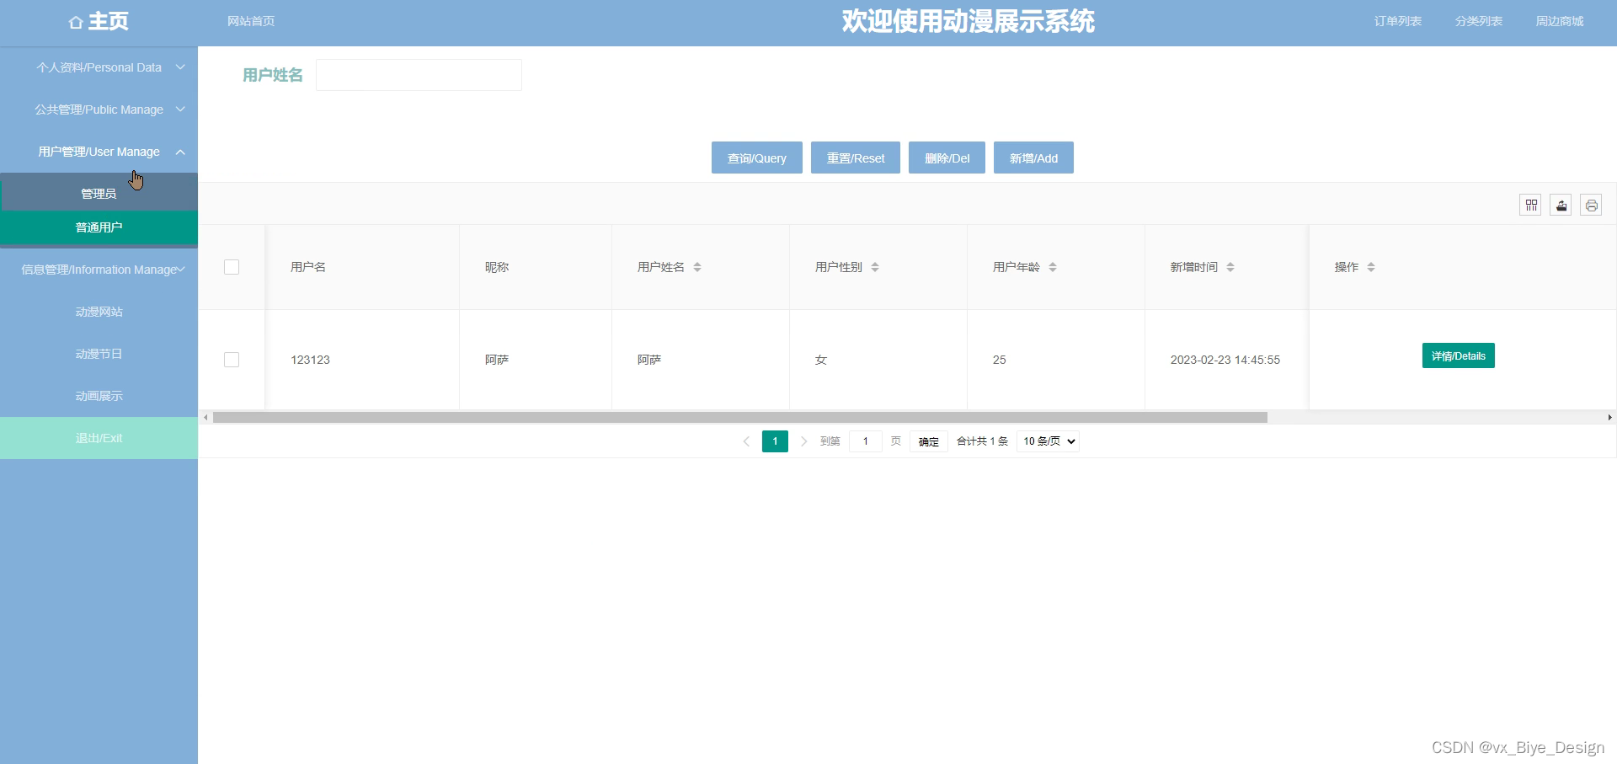Go to previous page arrow
This screenshot has height=764, width=1617.
(746, 441)
